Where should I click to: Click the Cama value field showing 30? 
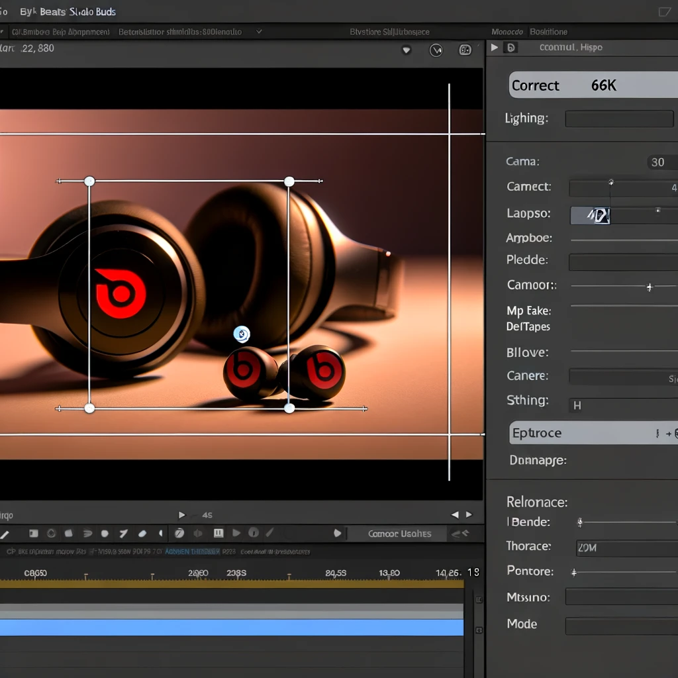662,162
